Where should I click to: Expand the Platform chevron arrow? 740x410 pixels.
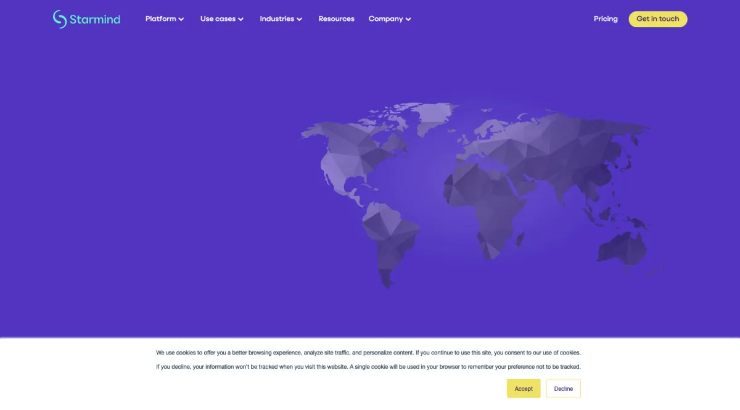[181, 20]
